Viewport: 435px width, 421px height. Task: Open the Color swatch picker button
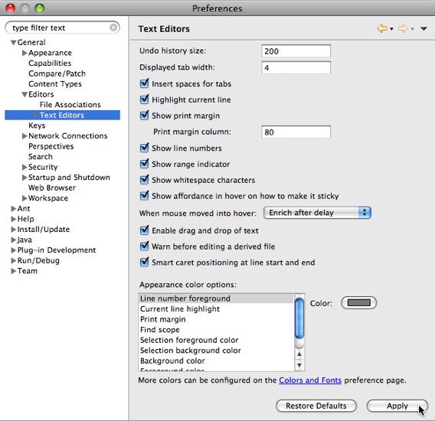click(358, 302)
